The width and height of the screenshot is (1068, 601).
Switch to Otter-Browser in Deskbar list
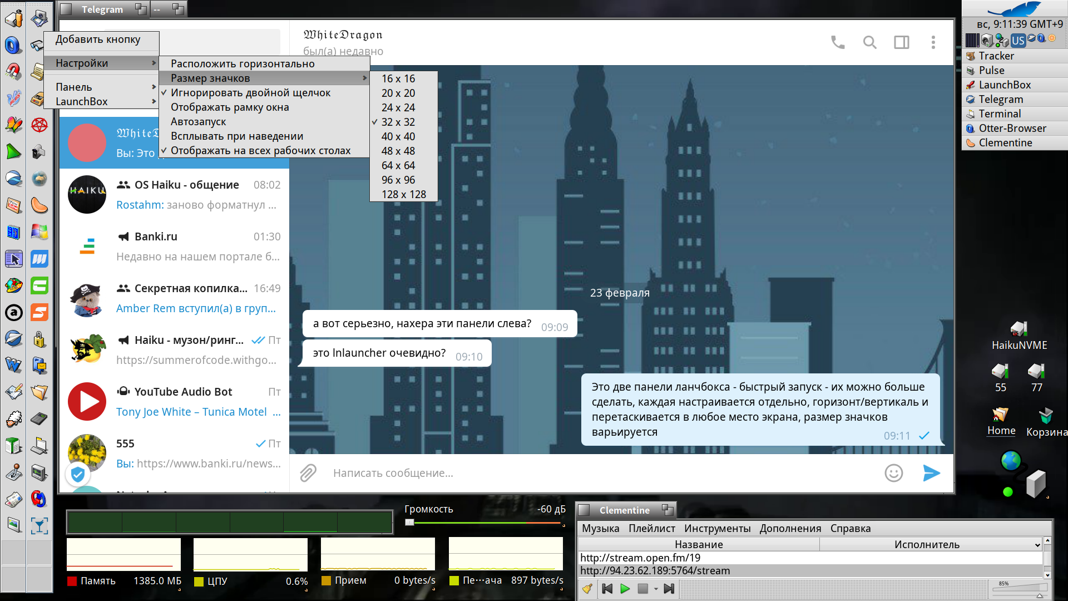[1015, 129]
